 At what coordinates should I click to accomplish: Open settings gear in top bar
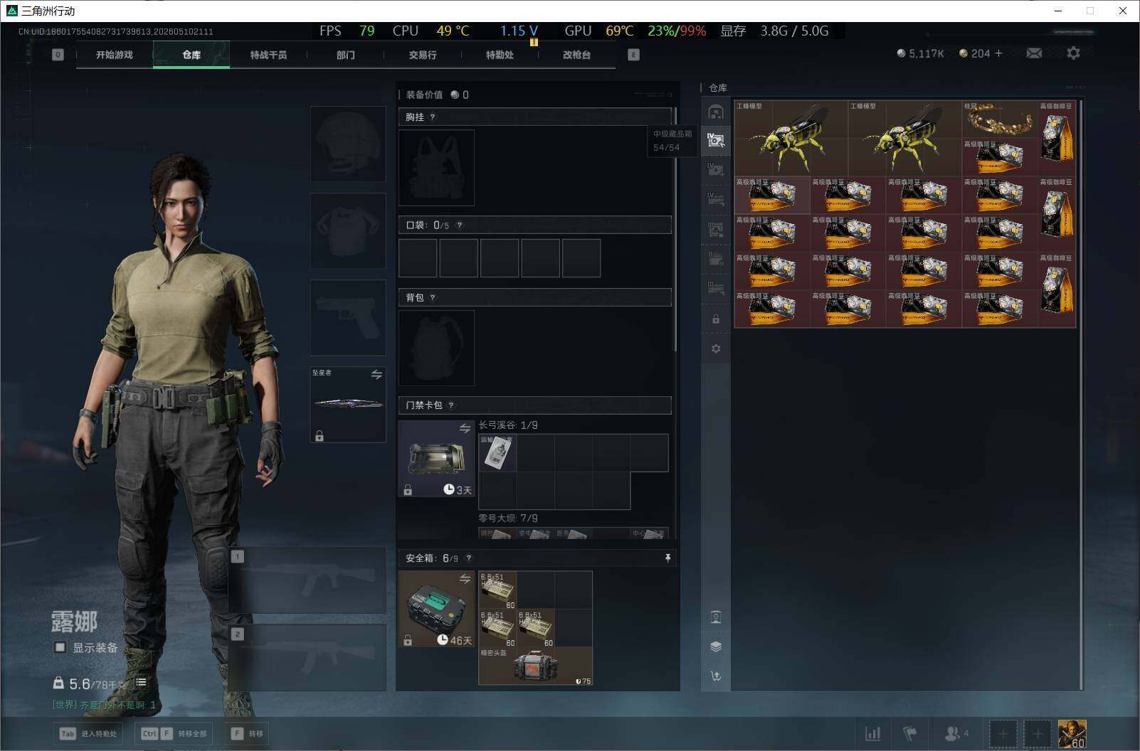pyautogui.click(x=1073, y=53)
